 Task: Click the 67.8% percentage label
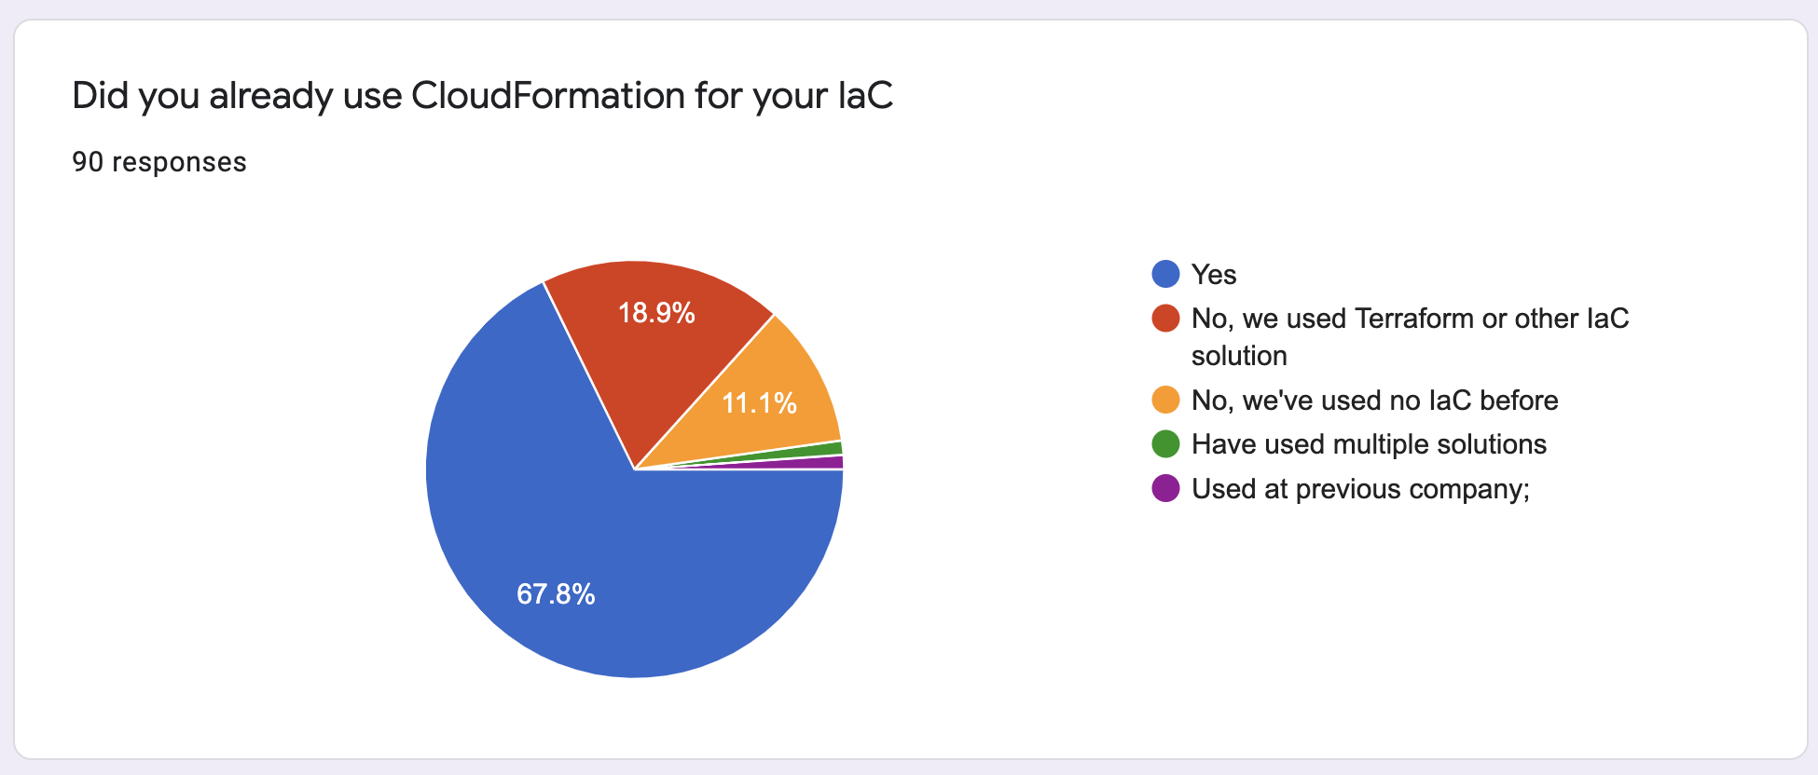[x=556, y=594]
